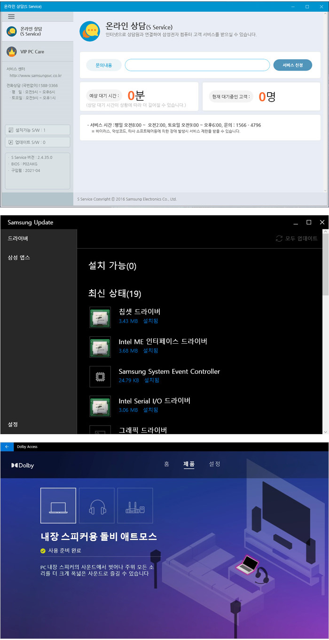The image size is (329, 640).
Task: Select the Intel Serial I/O 드라이버 title
Action: [155, 401]
